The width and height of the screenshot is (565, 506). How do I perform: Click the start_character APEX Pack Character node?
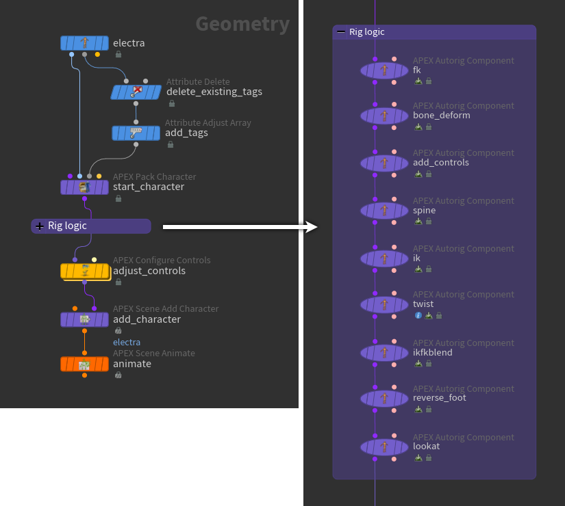click(84, 187)
